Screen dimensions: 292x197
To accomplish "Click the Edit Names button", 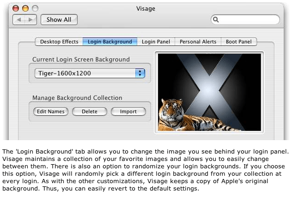I will (51, 111).
